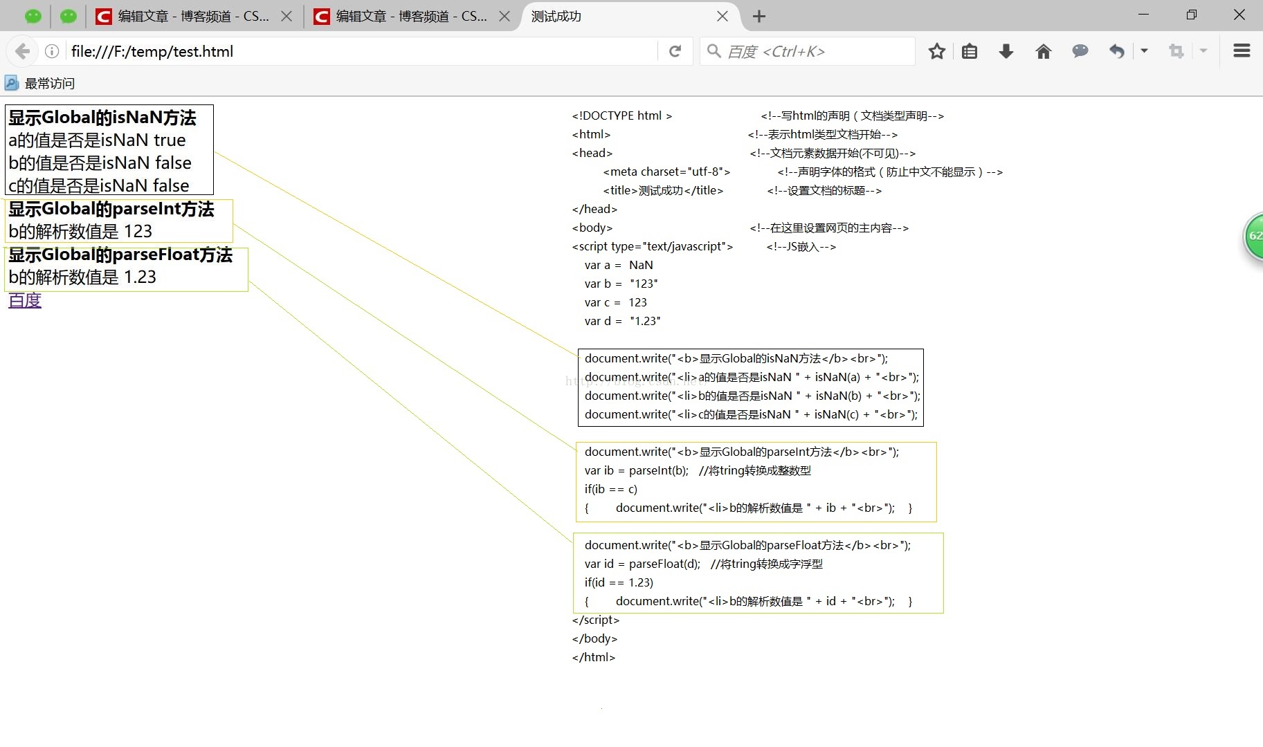1263x747 pixels.
Task: Show site information icon in address bar
Action: click(51, 51)
